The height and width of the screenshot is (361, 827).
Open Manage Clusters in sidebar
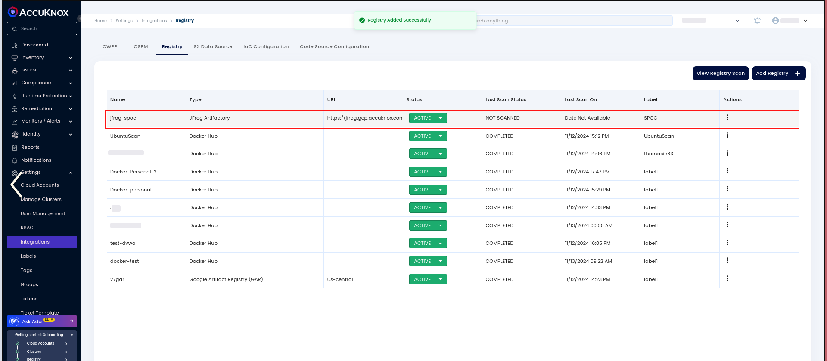[41, 200]
